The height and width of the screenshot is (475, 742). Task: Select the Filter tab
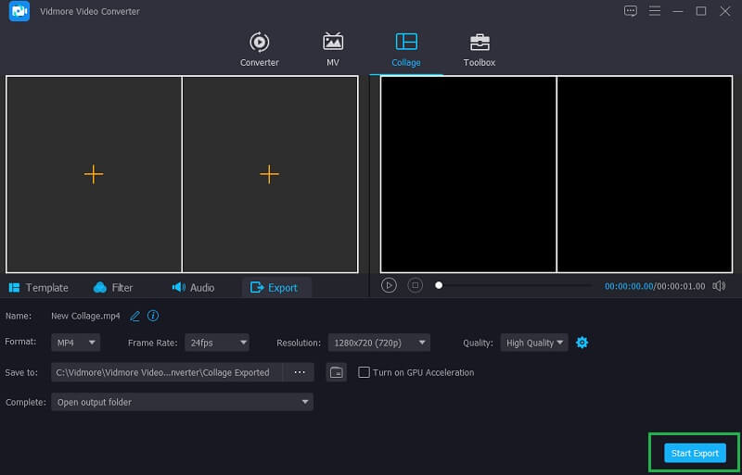click(x=113, y=288)
